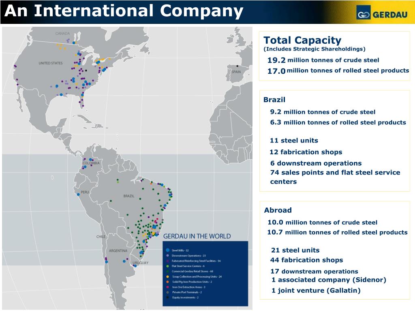Screen dimensions: 415x311
Task: Click 'Comercial Gerdau Retail Stores - 68' label
Action: [193, 271]
